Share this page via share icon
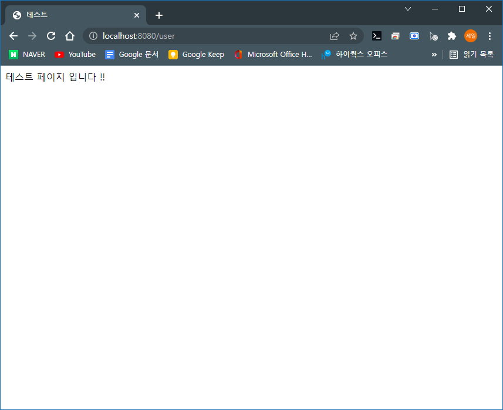503x410 pixels. pos(335,36)
